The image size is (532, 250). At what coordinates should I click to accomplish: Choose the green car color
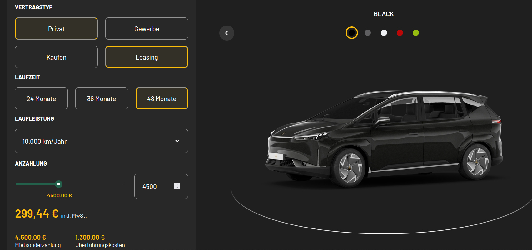[416, 33]
